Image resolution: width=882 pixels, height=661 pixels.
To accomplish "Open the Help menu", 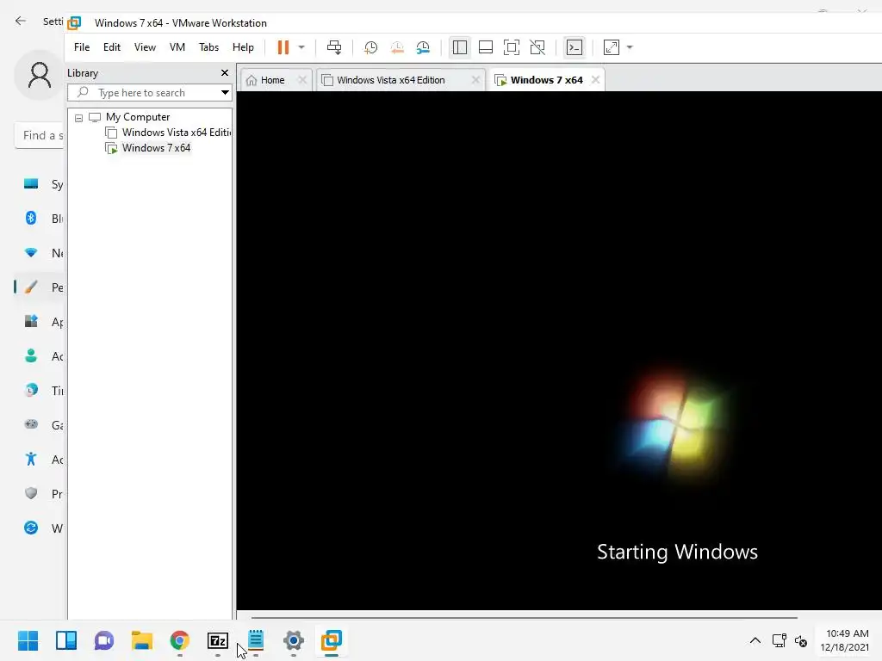I will [x=243, y=47].
